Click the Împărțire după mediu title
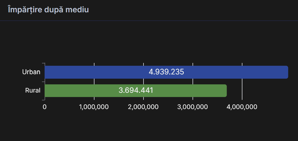 [48, 10]
